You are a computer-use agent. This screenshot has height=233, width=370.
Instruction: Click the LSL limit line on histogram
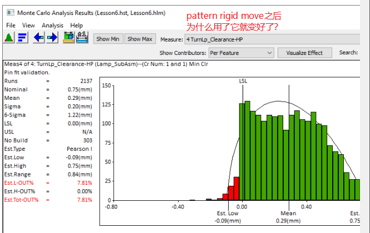point(243,139)
